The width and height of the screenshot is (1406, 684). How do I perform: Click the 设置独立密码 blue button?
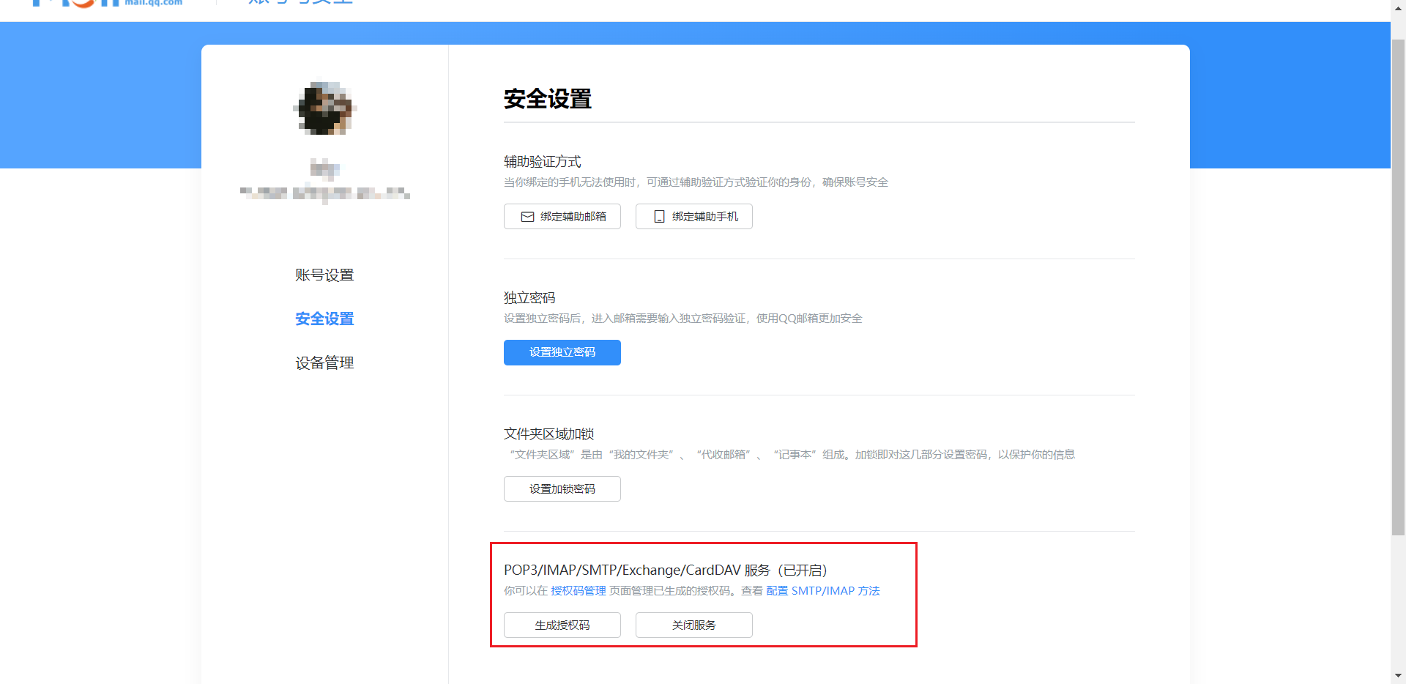[562, 352]
